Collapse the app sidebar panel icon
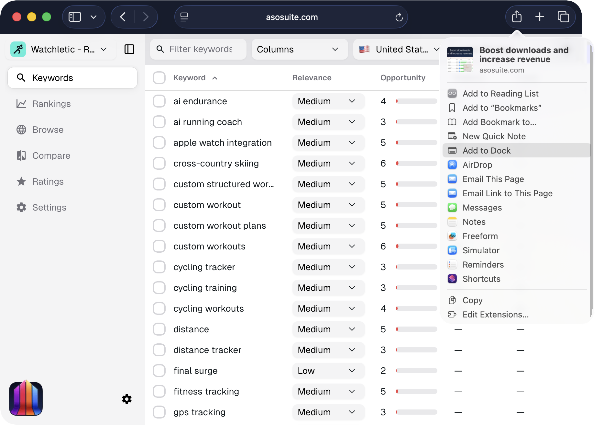 129,49
